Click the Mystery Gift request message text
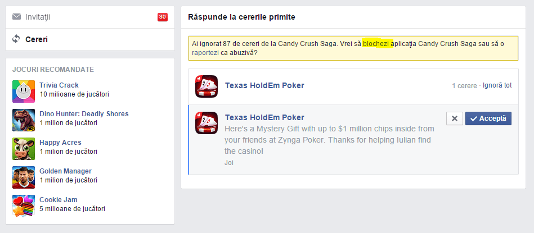Screen dimensions: 534x233 coord(329,140)
